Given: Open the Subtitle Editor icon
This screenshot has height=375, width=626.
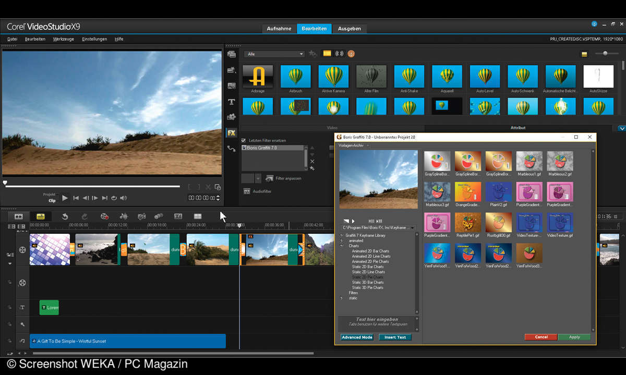Looking at the screenshot, I should click(178, 216).
